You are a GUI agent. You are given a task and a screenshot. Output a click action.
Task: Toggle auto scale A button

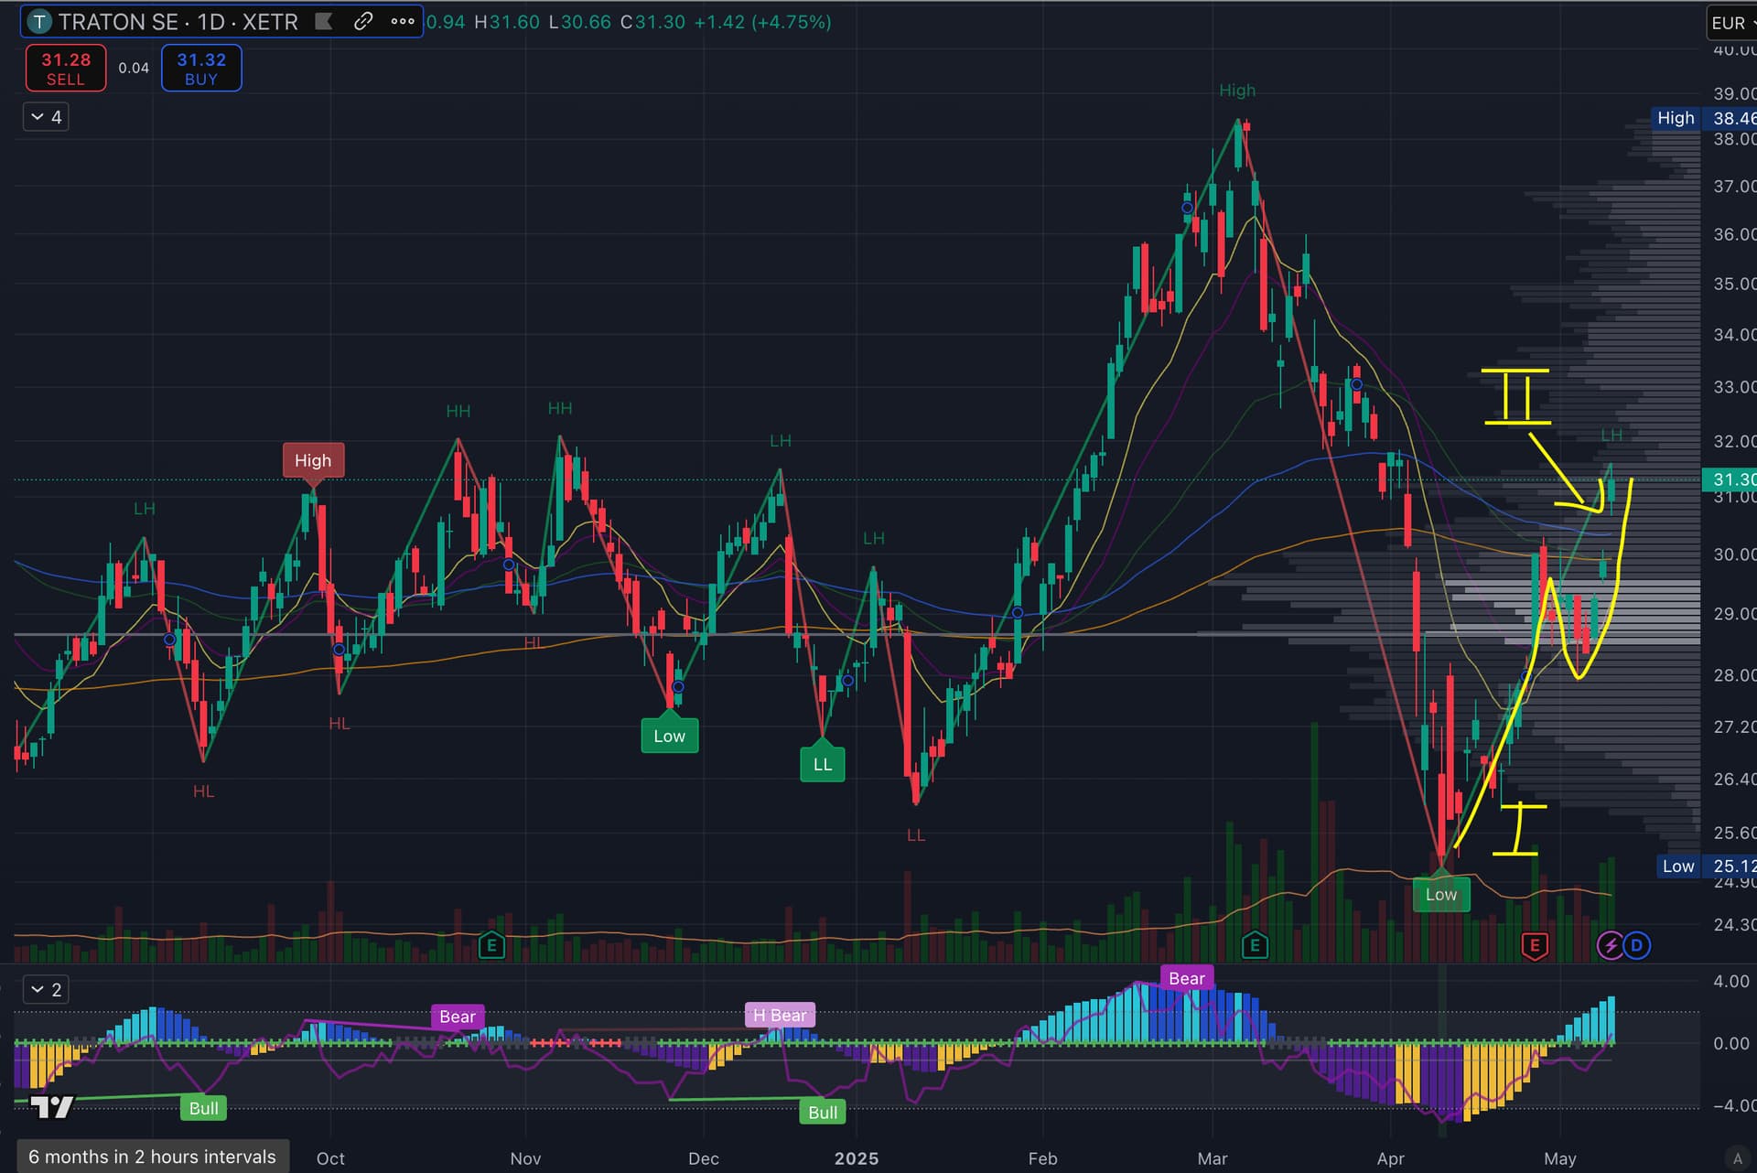[x=1737, y=1158]
